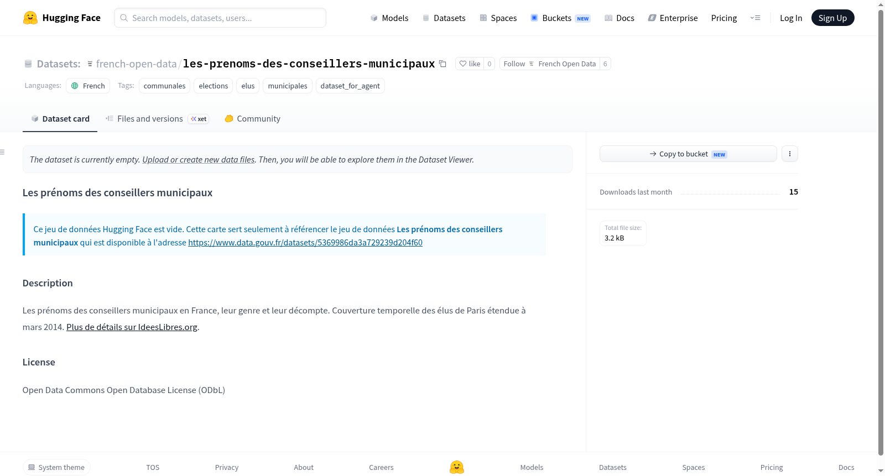The height and width of the screenshot is (476, 885).
Task: Like this dataset with the heart button
Action: (x=470, y=64)
